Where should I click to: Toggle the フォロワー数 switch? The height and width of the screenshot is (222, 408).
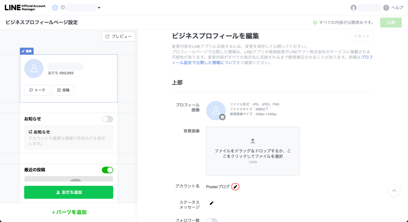(212, 220)
